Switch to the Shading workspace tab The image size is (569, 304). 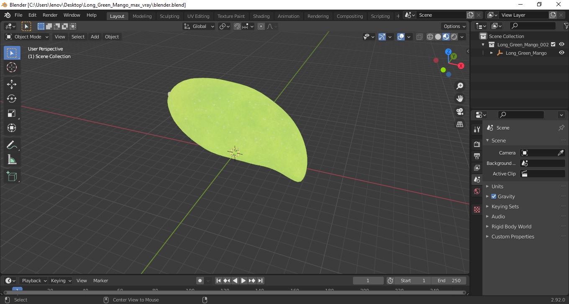[261, 16]
